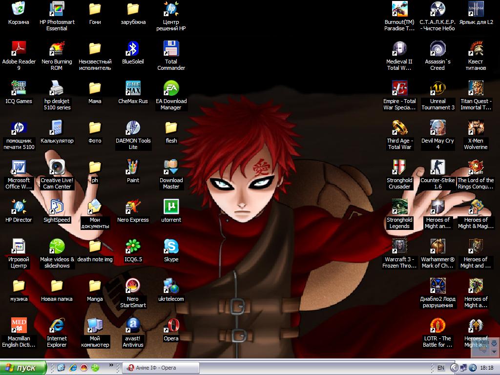
Task: Click Internet Explorer in Quick Launch bar
Action: pyautogui.click(x=72, y=368)
